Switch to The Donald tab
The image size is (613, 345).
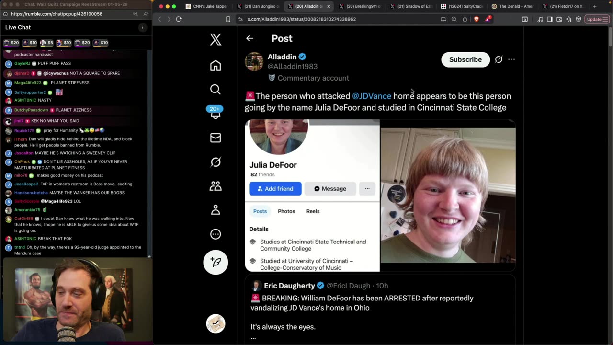513,6
